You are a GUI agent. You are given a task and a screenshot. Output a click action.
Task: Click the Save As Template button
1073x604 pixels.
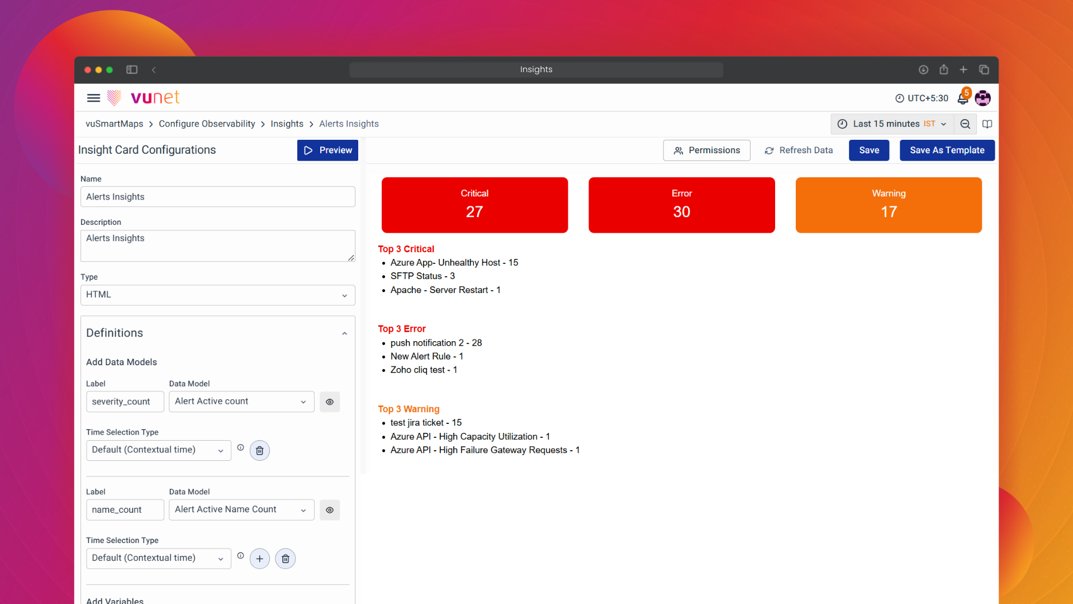pyautogui.click(x=947, y=150)
